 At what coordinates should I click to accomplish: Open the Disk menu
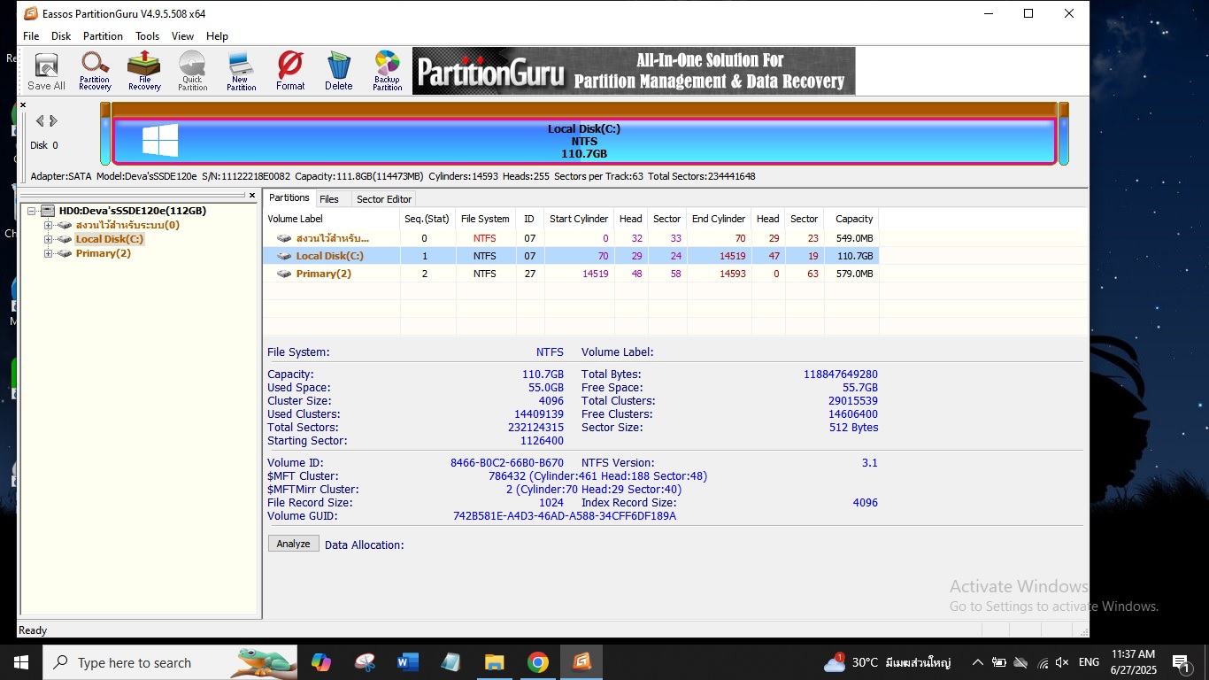(61, 36)
